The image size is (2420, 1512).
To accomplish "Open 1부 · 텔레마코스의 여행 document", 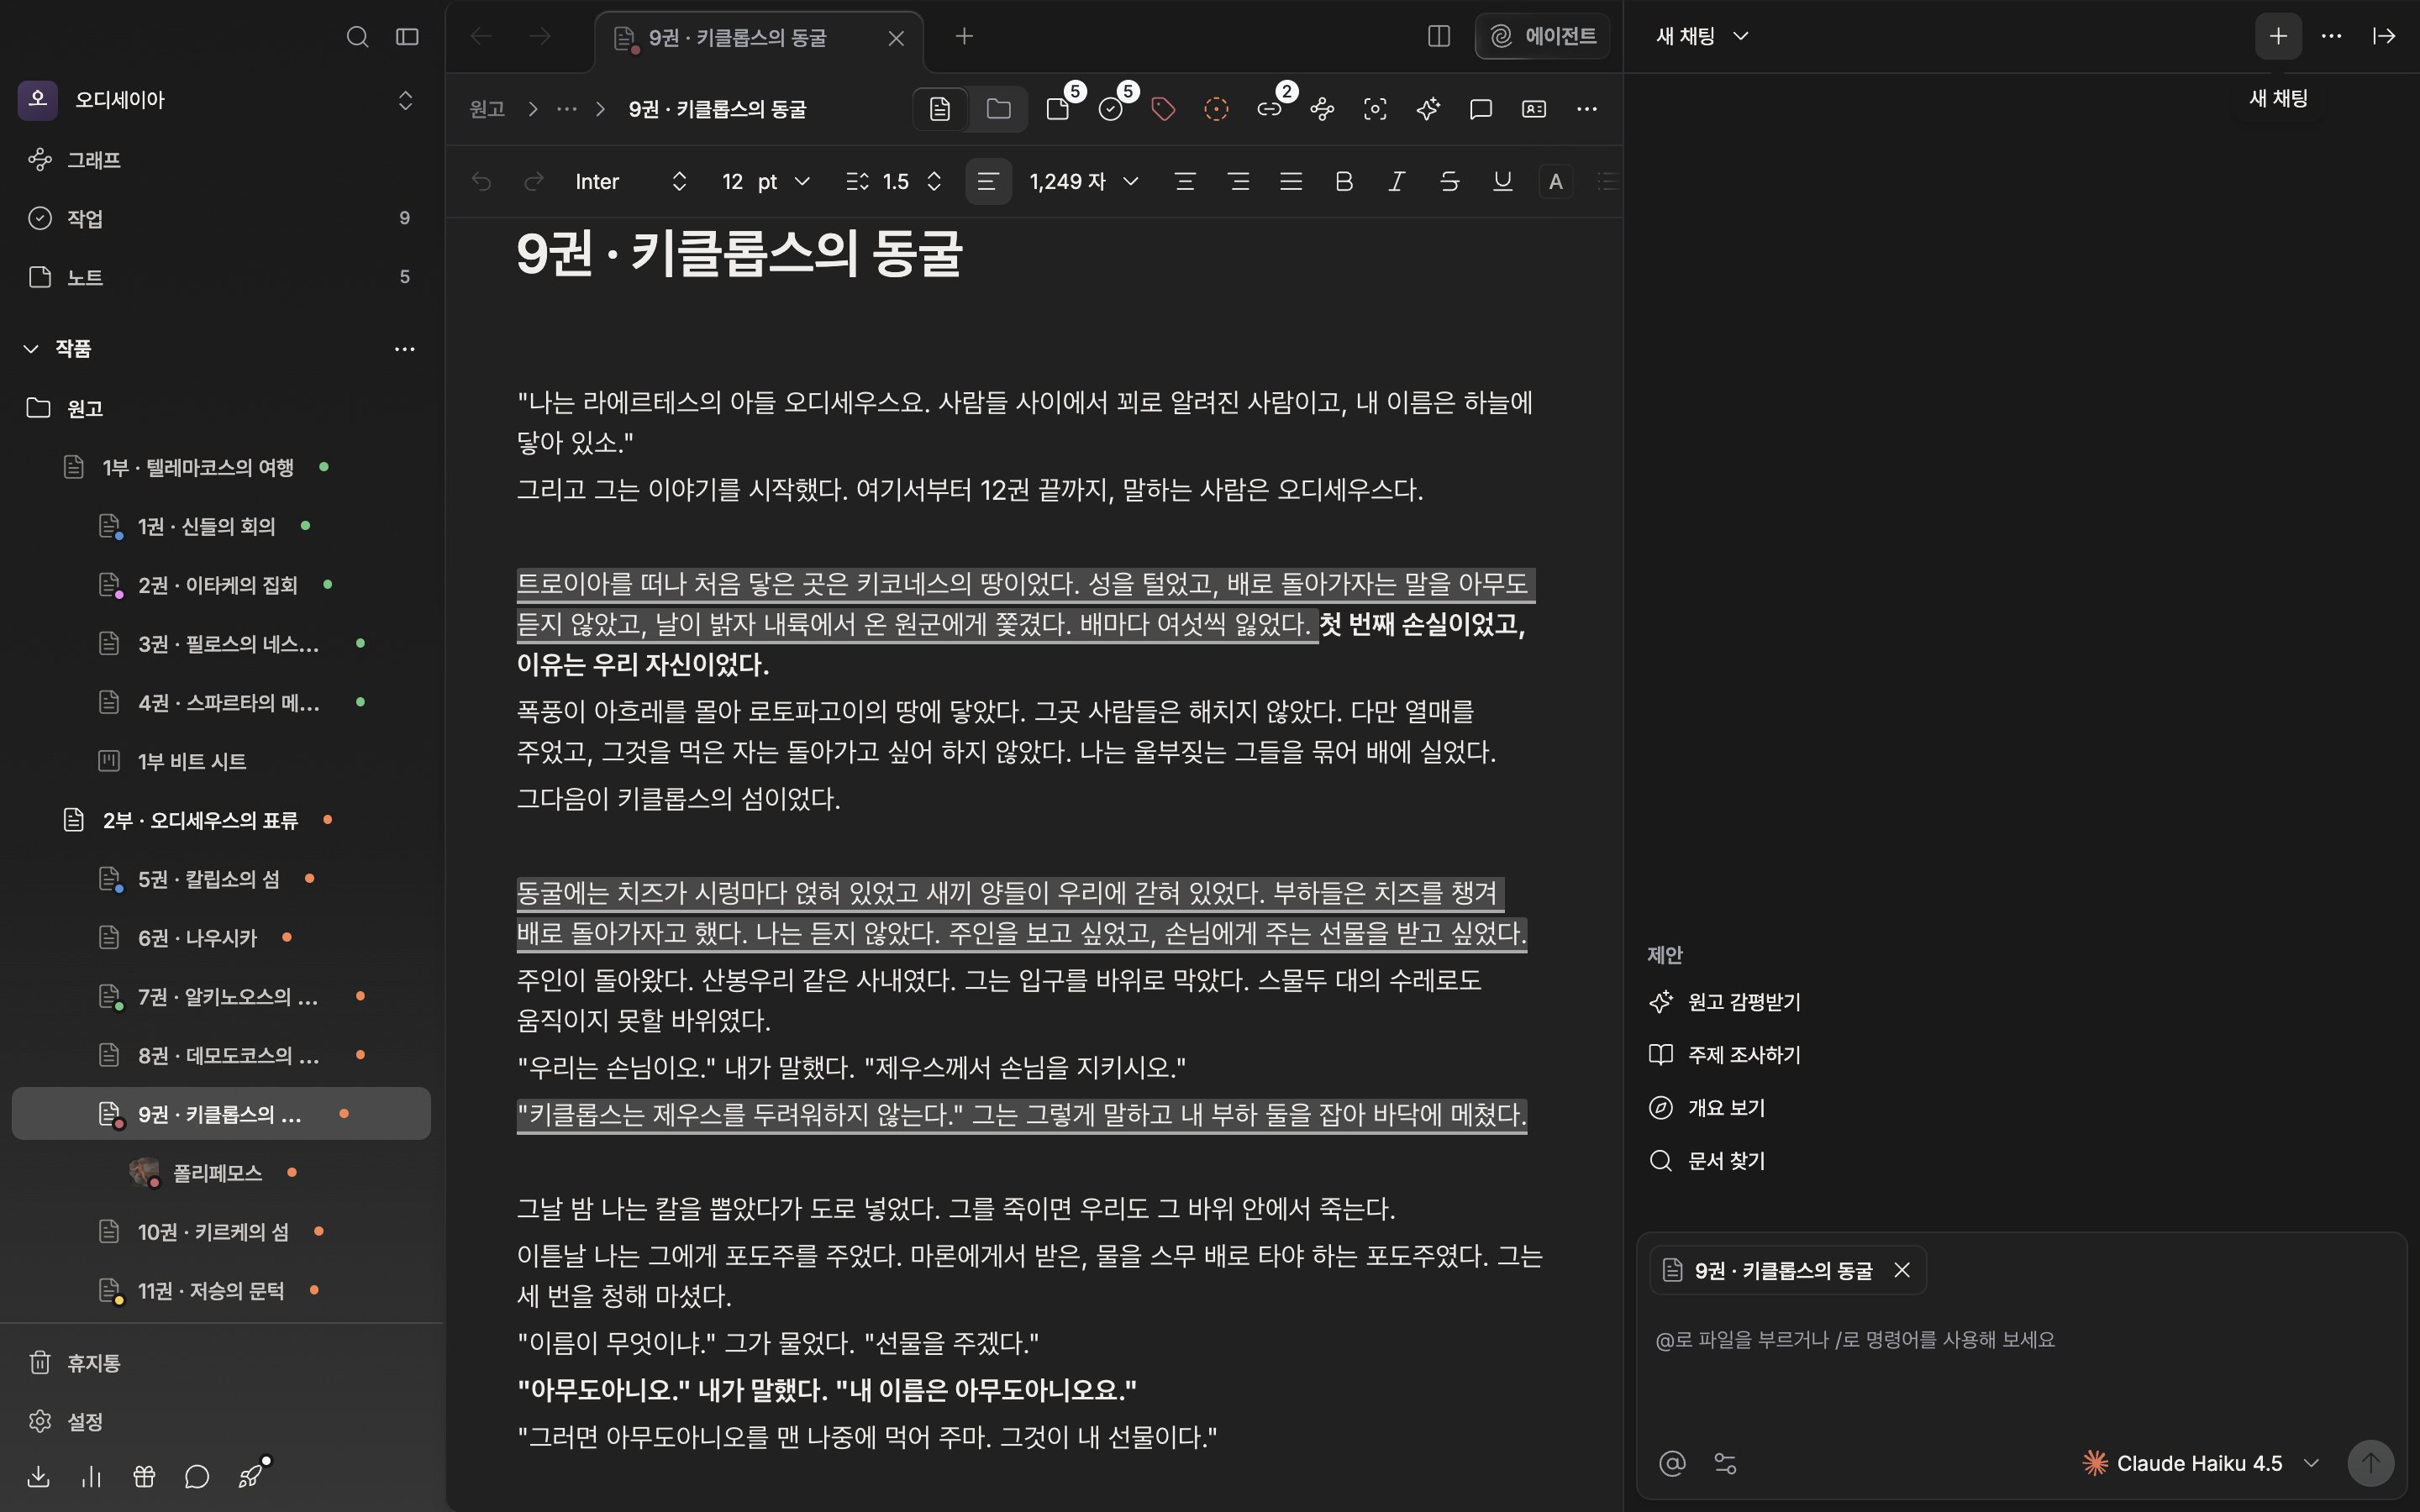I will pyautogui.click(x=221, y=467).
